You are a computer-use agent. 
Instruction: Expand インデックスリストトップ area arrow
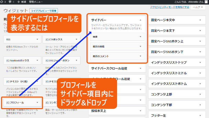(200, 62)
